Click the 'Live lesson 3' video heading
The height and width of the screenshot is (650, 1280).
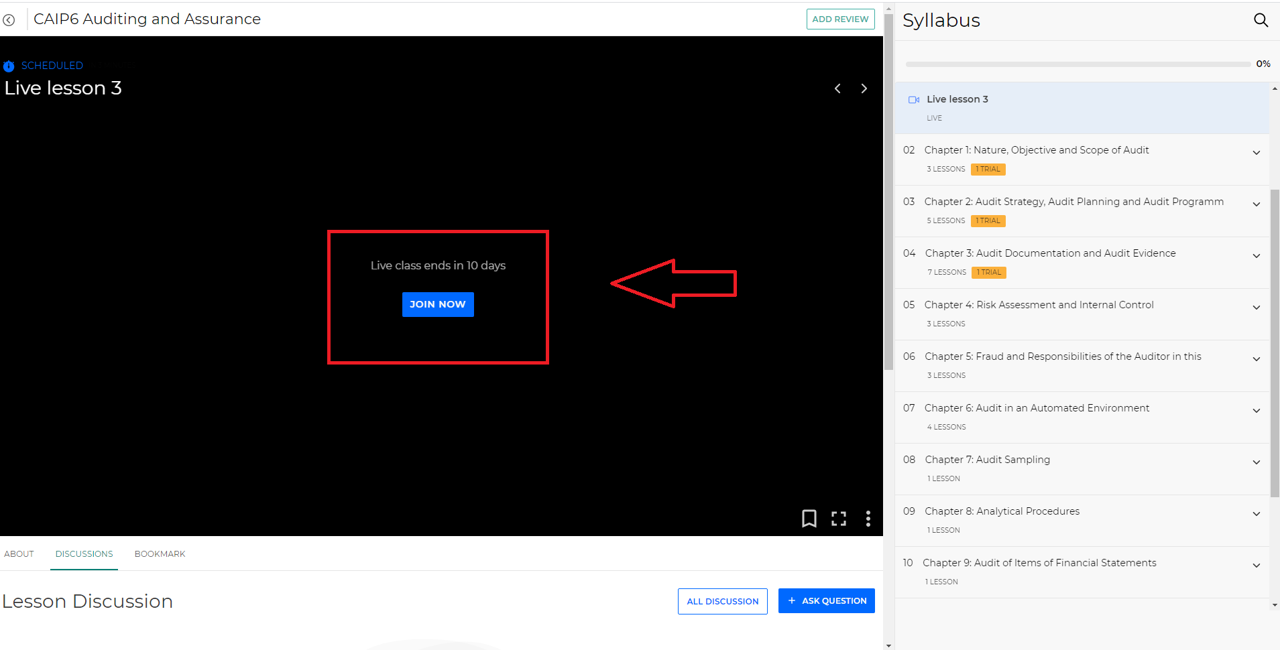click(x=63, y=88)
